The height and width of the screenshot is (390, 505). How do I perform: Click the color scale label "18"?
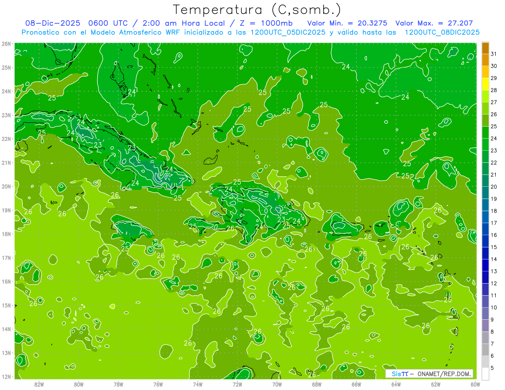(494, 211)
